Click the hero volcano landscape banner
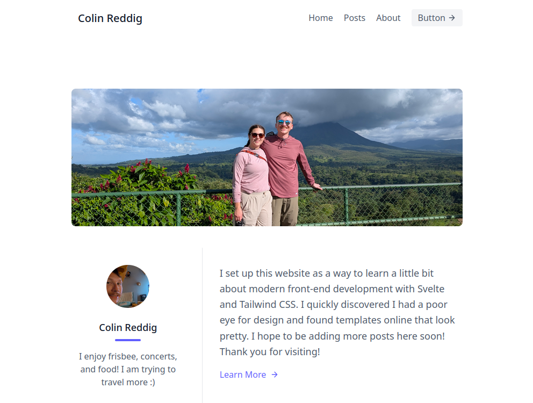The width and height of the screenshot is (533, 403). [266, 157]
